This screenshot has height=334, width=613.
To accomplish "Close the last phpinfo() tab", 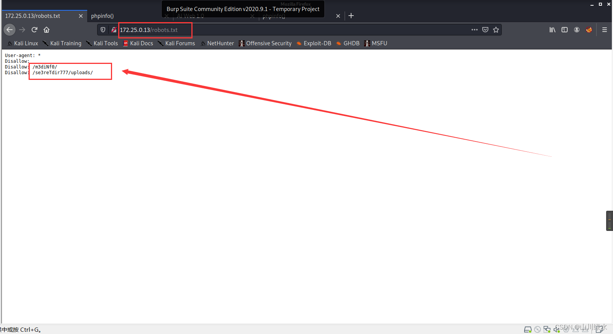I will (338, 16).
